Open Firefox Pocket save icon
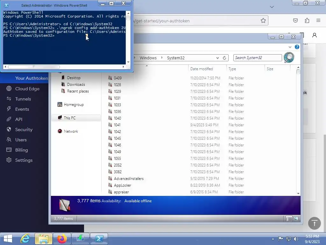 point(295,20)
